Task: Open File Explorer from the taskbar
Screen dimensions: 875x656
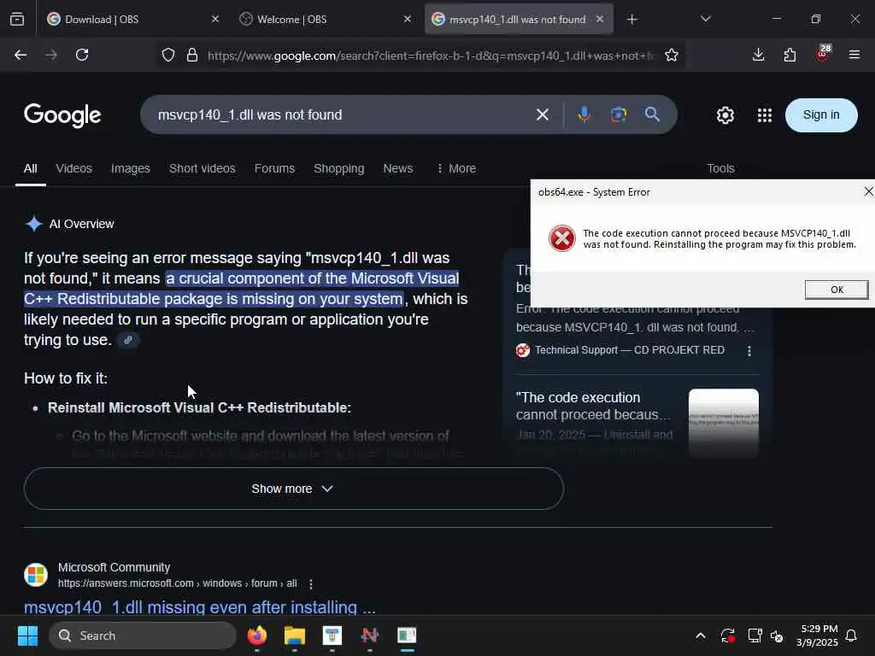Action: 295,635
